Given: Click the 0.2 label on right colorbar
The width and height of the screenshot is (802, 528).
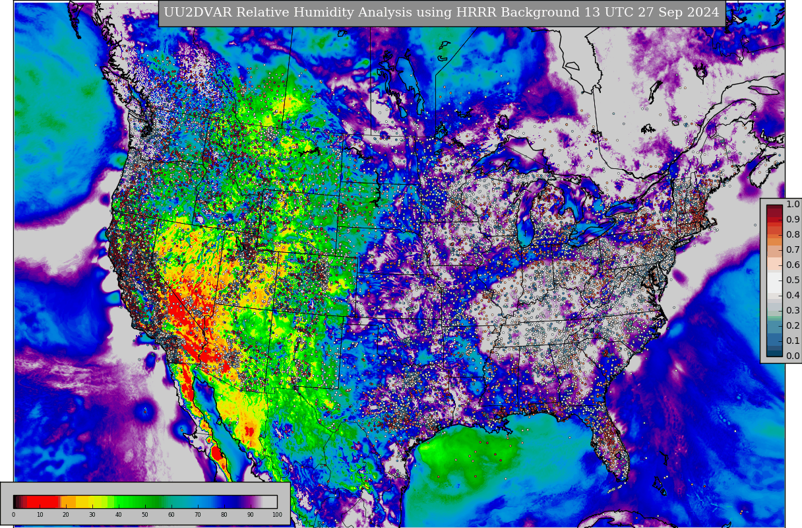Looking at the screenshot, I should 793,326.
